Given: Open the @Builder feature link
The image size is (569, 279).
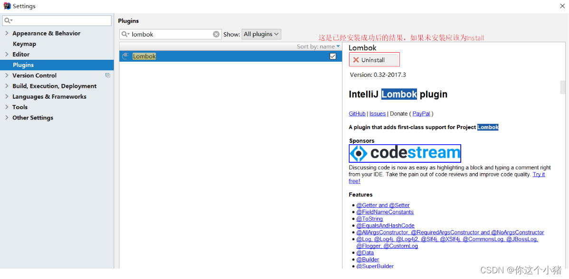Looking at the screenshot, I should (368, 260).
